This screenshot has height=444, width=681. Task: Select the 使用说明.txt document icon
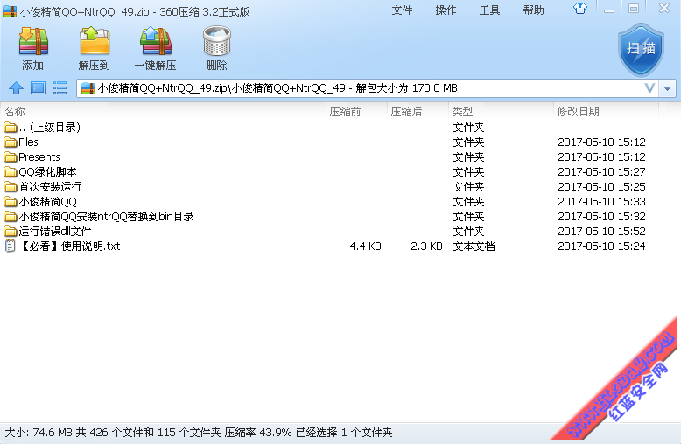pos(10,246)
